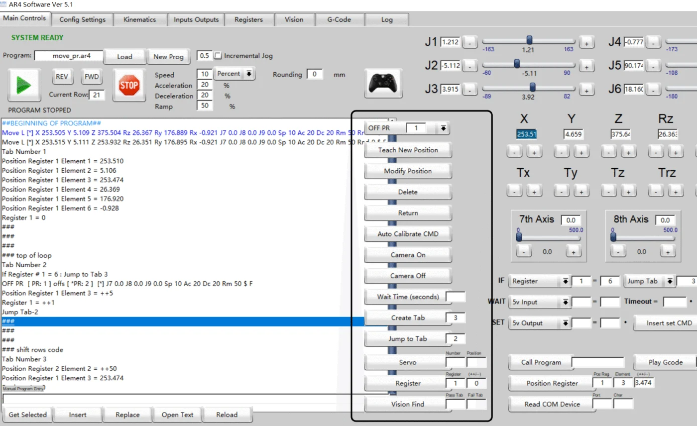The height and width of the screenshot is (426, 697).
Task: Click the Modify Position button
Action: (408, 171)
